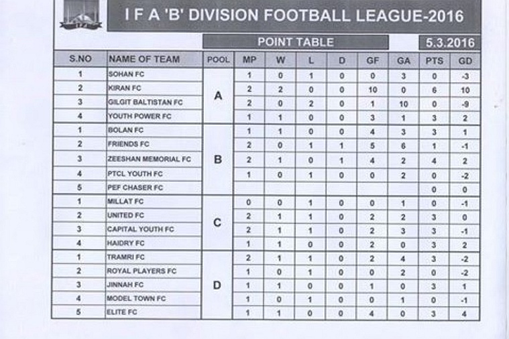Image resolution: width=509 pixels, height=339 pixels.
Task: Select the Pool D label cell
Action: 217,285
